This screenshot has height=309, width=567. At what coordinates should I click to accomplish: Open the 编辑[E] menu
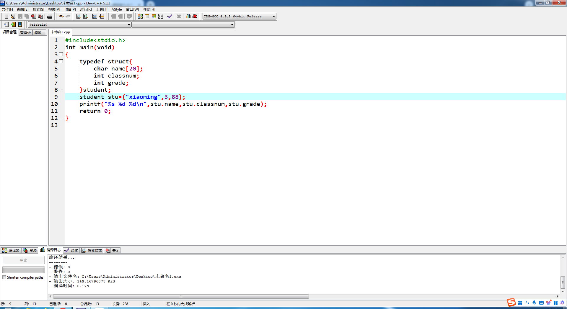click(x=23, y=9)
